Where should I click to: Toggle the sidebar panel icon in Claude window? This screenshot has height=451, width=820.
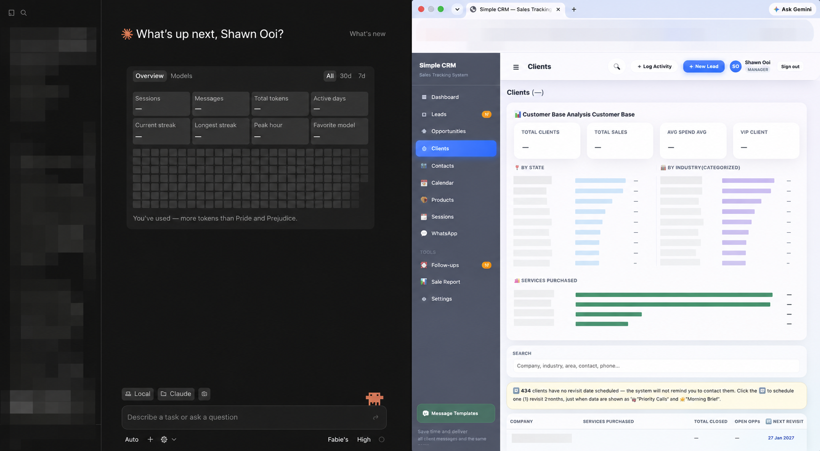pos(12,13)
